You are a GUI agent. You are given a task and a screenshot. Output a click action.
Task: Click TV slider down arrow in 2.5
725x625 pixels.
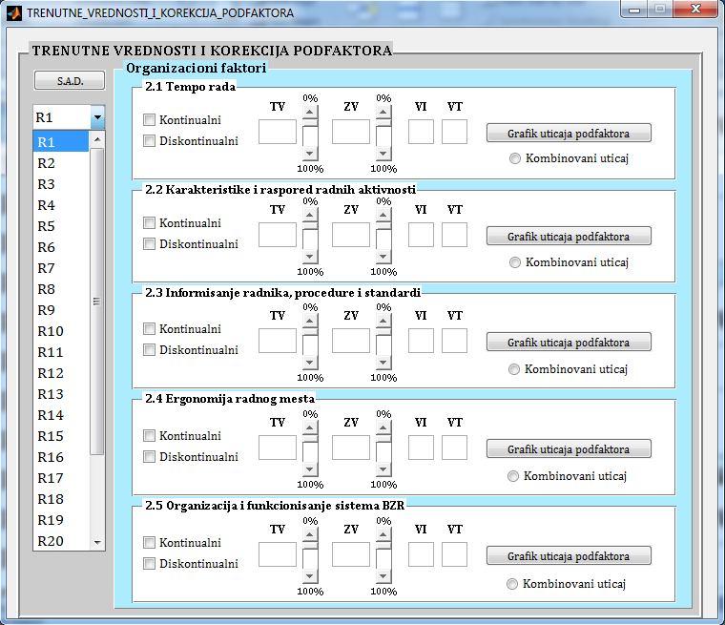[310, 575]
